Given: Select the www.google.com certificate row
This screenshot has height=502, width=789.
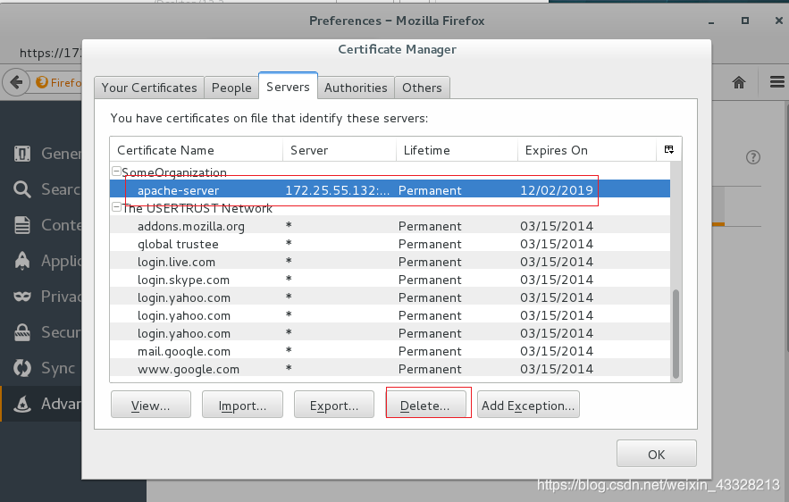Looking at the screenshot, I should click(x=390, y=369).
